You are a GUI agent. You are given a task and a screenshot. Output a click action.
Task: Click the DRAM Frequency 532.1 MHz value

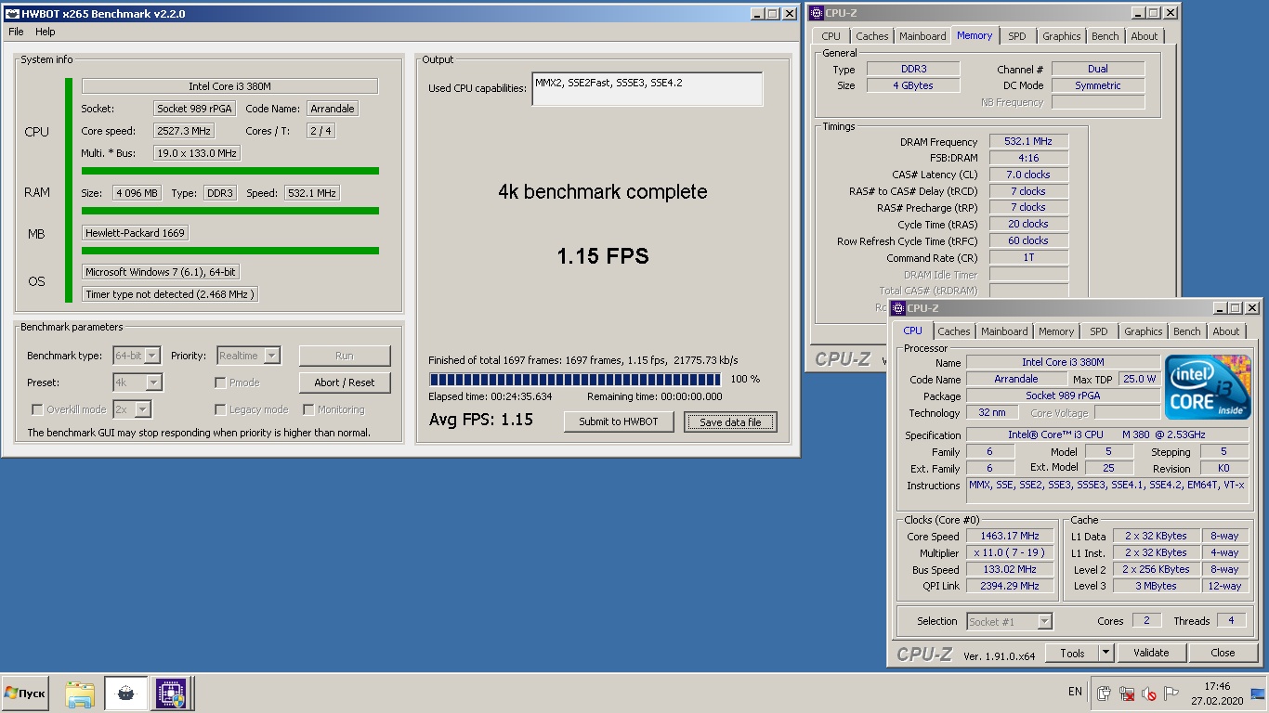(1028, 141)
